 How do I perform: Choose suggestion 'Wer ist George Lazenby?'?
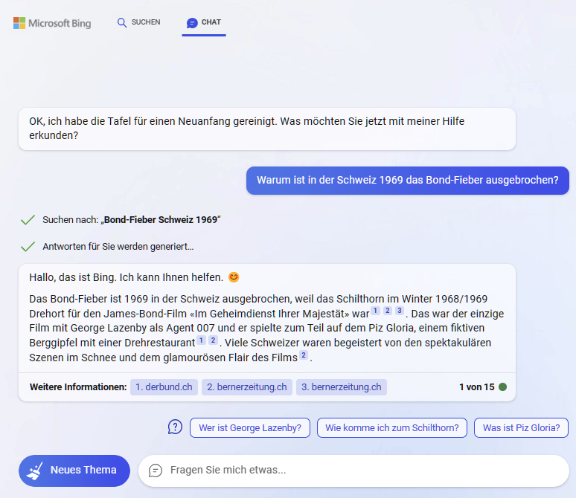click(x=250, y=427)
